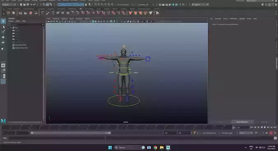This screenshot has width=278, height=151.
Task: Toggle viewport gamma gear icon
Action: (138, 21)
